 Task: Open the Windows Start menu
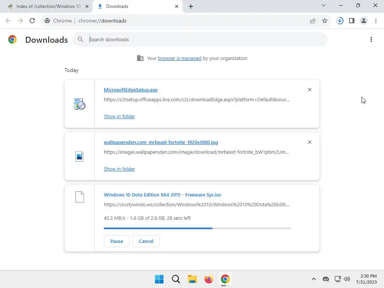(x=159, y=279)
